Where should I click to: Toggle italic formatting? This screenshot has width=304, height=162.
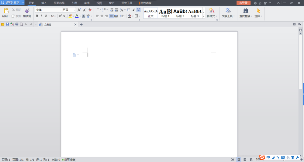[41, 16]
